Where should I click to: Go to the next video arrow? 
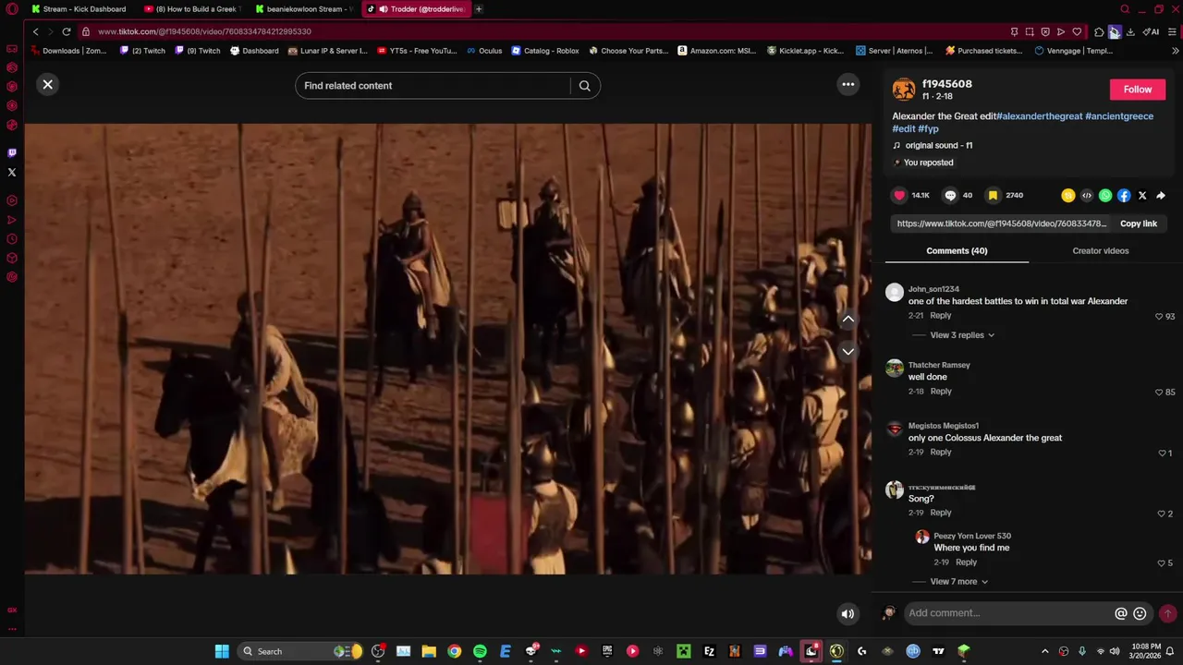click(x=848, y=352)
